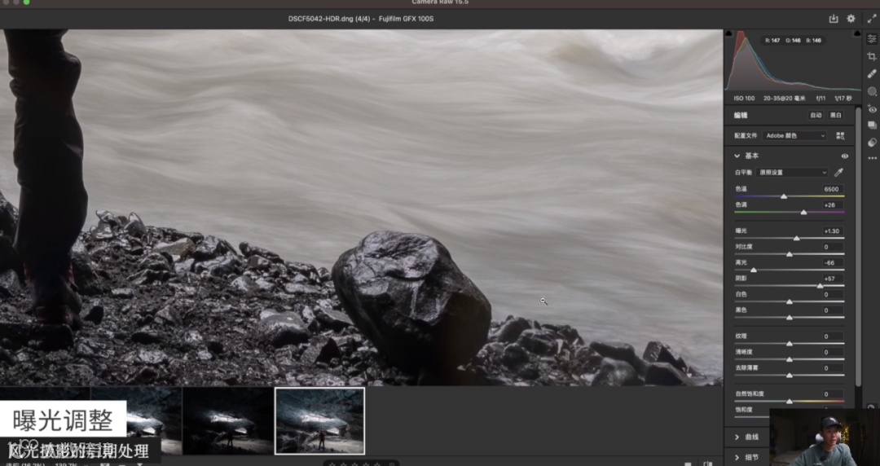Select the Red Eye removal tool
Screen dimensions: 880x466
pyautogui.click(x=872, y=108)
